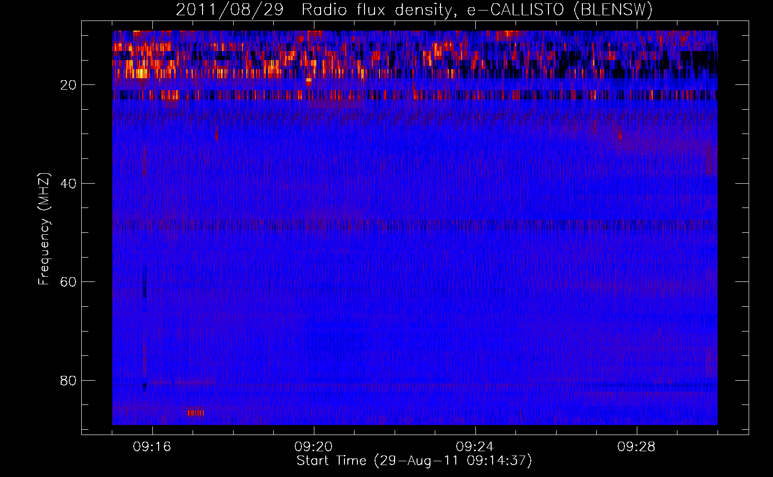Click the '80' frequency tick label
The height and width of the screenshot is (477, 773).
(x=68, y=381)
